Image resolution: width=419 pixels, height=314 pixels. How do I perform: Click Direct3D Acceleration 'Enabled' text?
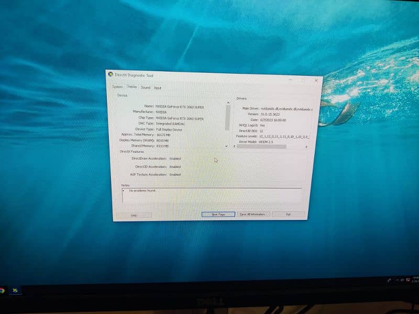pyautogui.click(x=175, y=166)
